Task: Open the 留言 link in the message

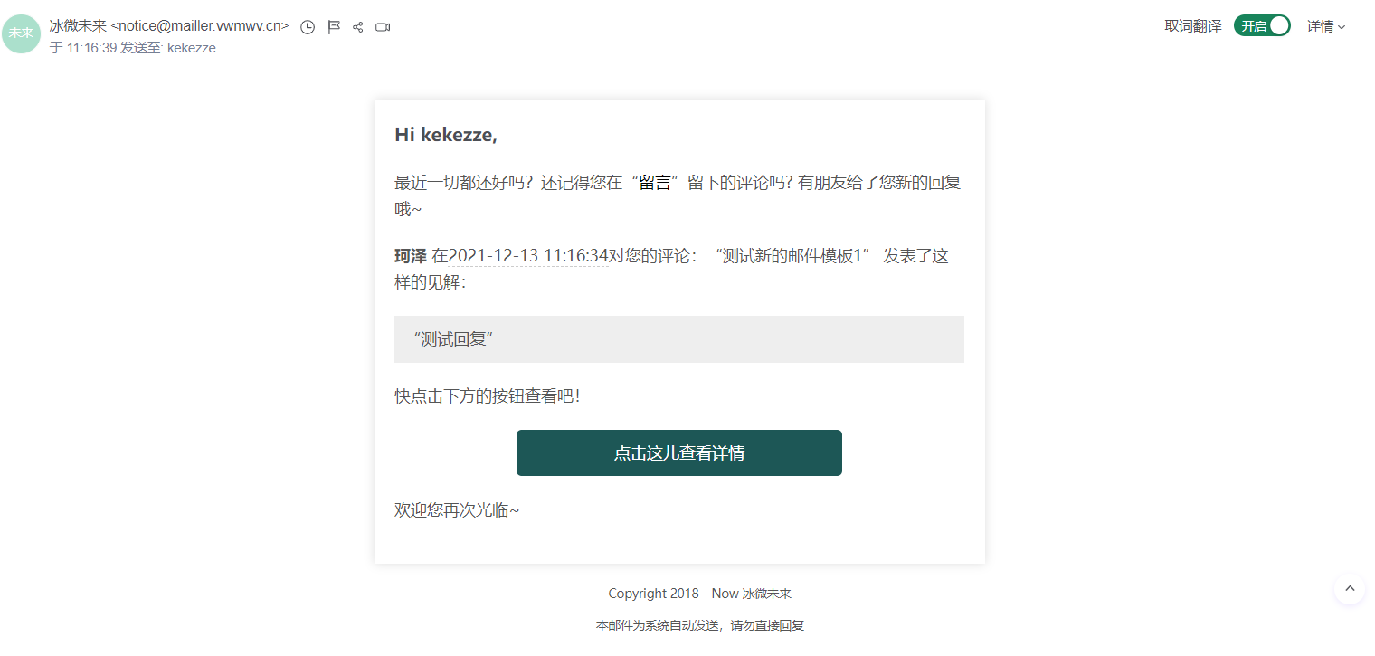Action: pyautogui.click(x=655, y=182)
